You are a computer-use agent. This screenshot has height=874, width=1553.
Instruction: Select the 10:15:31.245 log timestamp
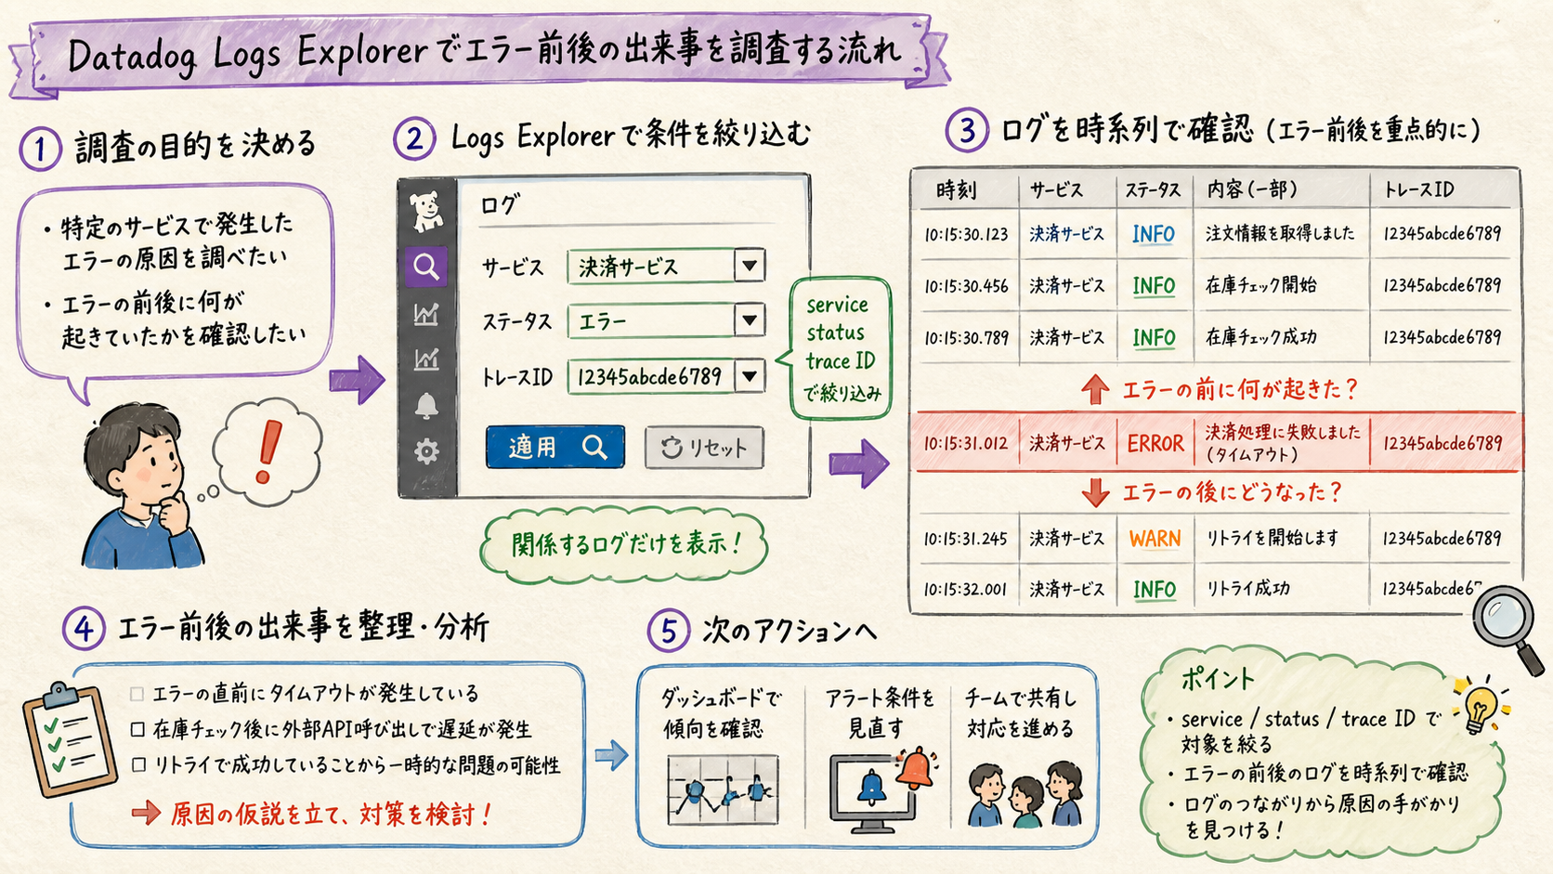tap(966, 539)
